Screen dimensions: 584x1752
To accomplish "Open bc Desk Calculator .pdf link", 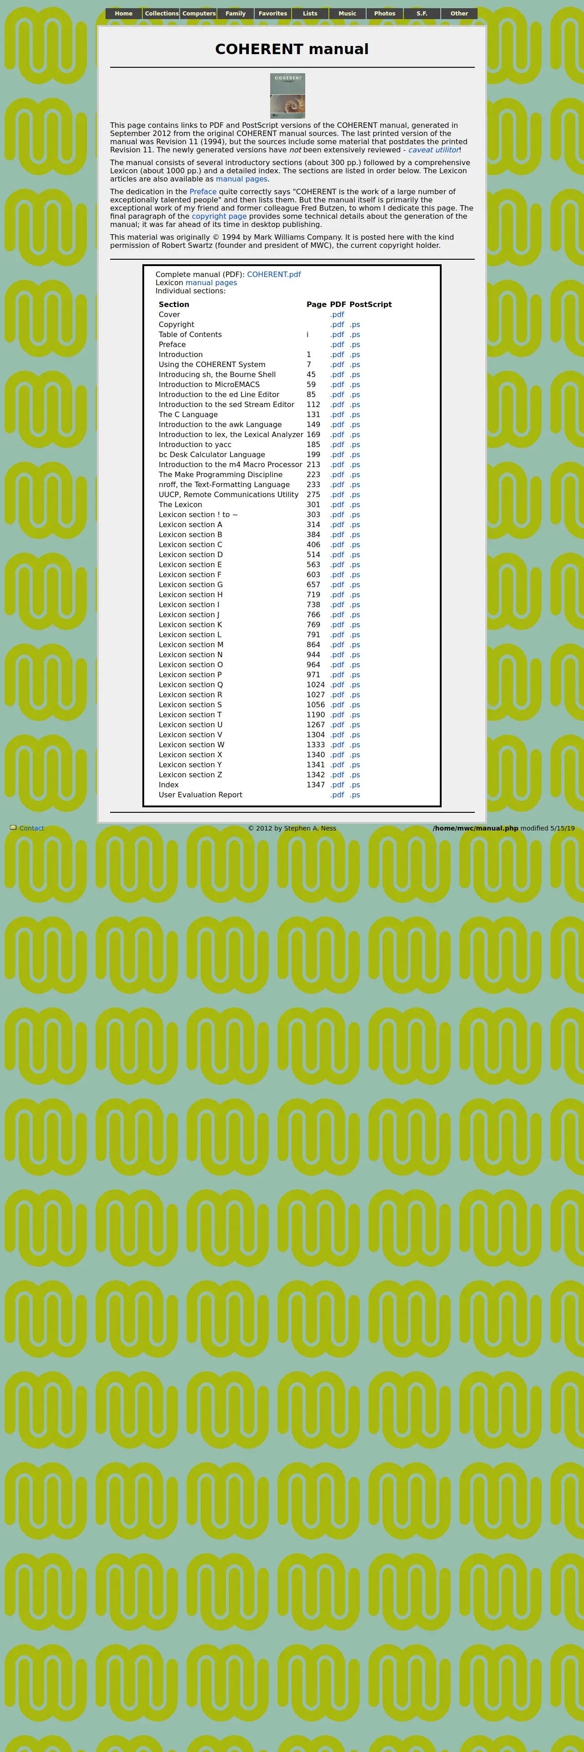I will click(337, 455).
